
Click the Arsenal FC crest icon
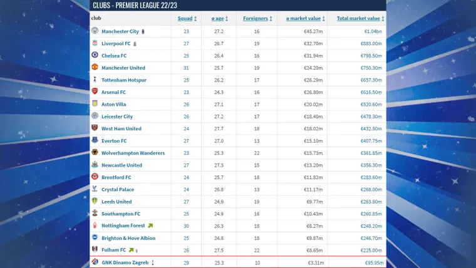(95, 92)
